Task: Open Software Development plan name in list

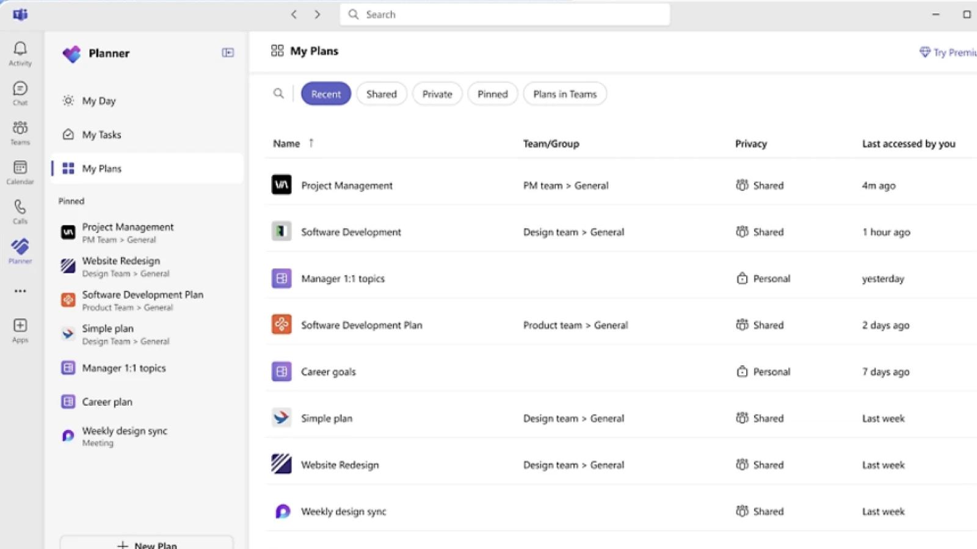Action: click(x=351, y=232)
